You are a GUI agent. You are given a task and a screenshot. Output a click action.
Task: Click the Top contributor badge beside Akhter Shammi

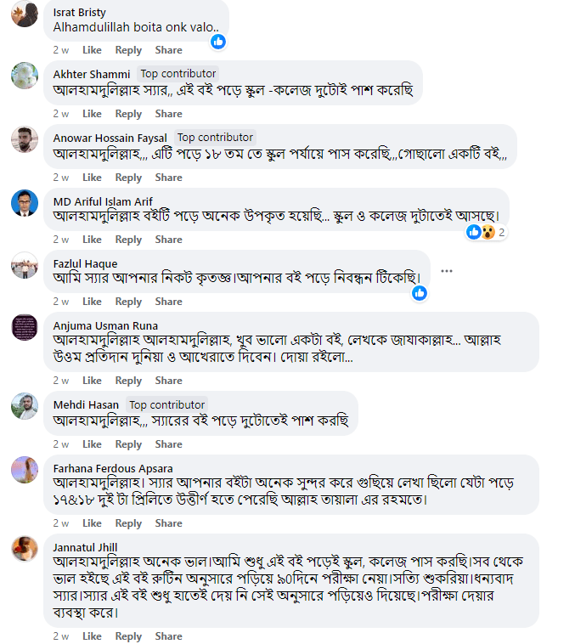coord(178,74)
